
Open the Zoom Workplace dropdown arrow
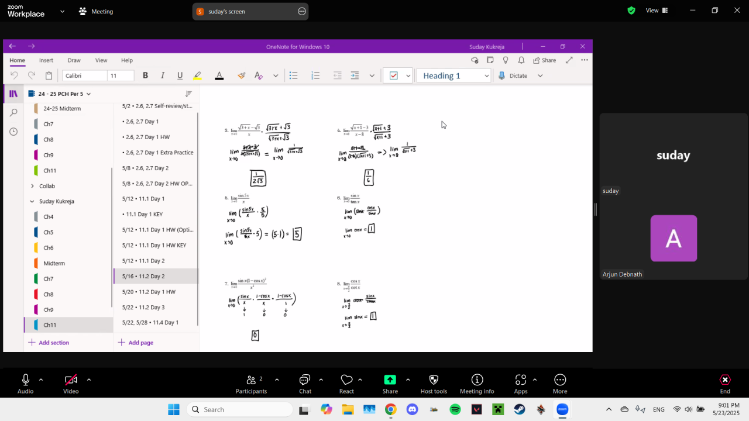62,11
